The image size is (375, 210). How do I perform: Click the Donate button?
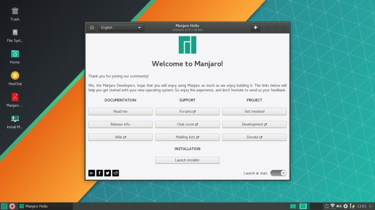254,137
